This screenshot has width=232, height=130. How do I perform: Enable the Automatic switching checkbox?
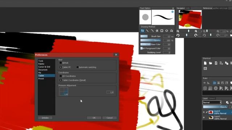(x=77, y=67)
